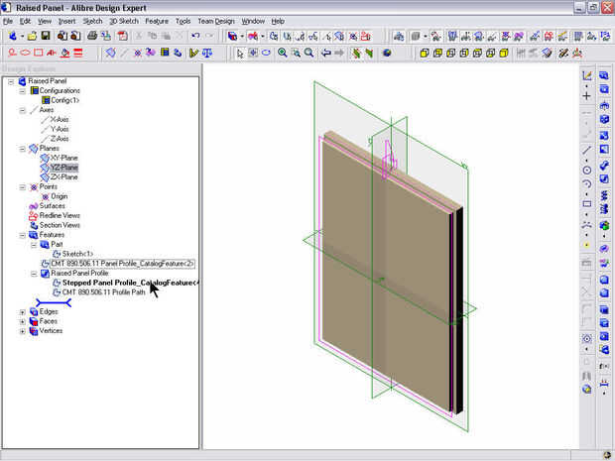Click the rectangle sketch tool on right toolbar
Screen dimensions: 615x461
coord(587,203)
